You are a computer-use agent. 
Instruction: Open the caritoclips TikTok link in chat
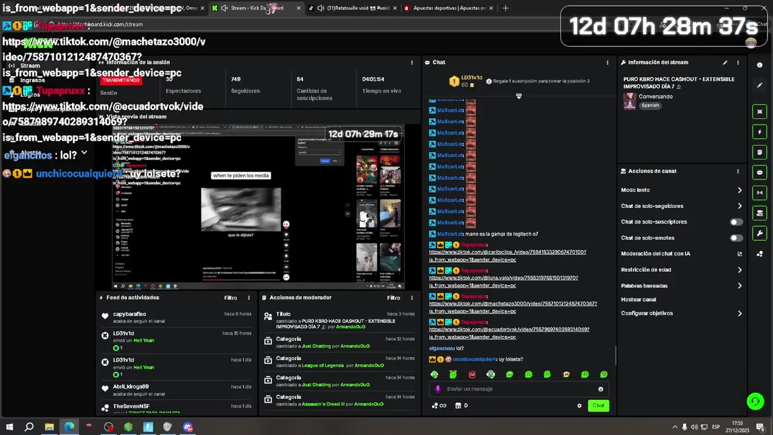pos(507,256)
